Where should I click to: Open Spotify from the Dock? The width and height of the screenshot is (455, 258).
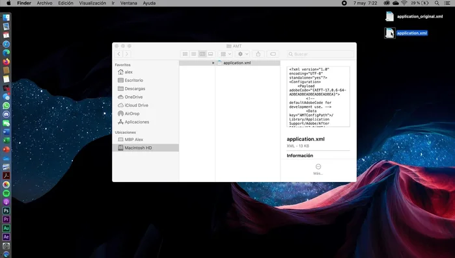coord(6,193)
